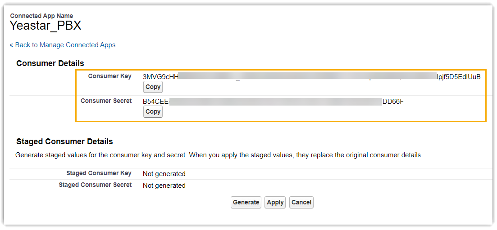This screenshot has width=497, height=230.
Task: Select the Consumer Key field label
Action: point(109,76)
